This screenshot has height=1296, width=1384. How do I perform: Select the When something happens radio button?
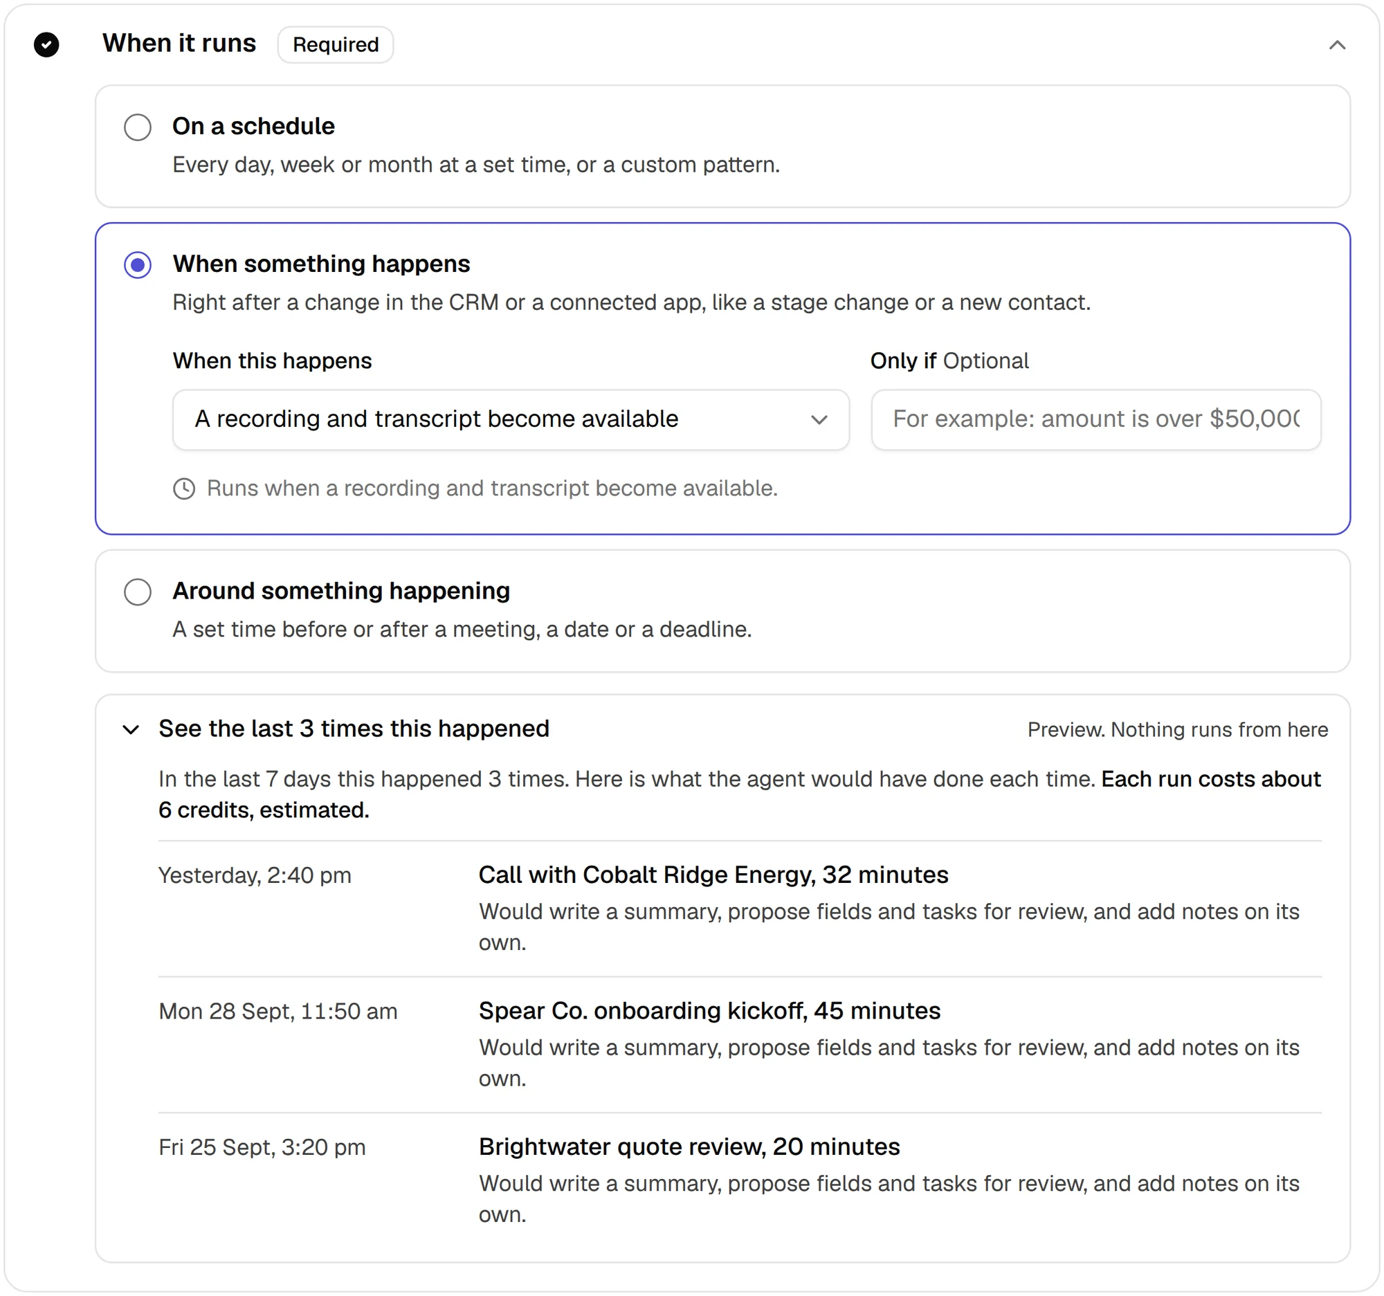click(138, 264)
